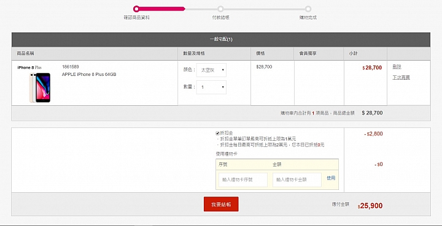Click the subtotal $28,700 in red
The width and height of the screenshot is (442, 226).
[372, 68]
